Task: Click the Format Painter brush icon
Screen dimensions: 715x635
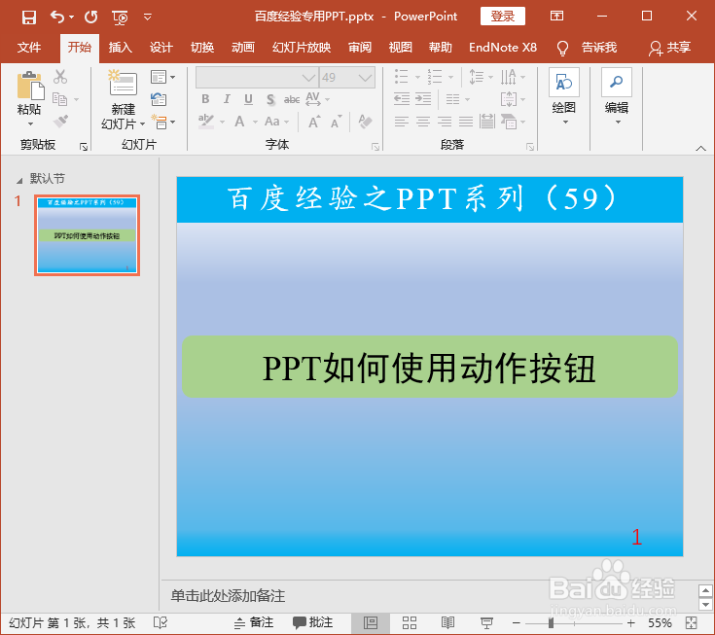Action: point(60,122)
